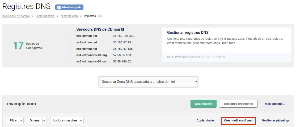The width and height of the screenshot is (296, 127).
Task: Open example.com breadcrumb link
Action: (x=69, y=16)
